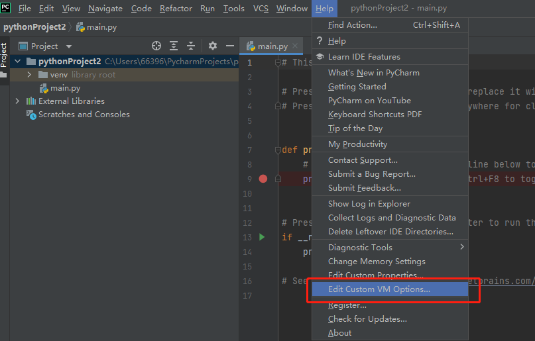Collapse the code fold marker on line 1

coord(278,63)
